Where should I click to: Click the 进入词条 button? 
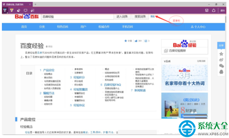click(122, 16)
